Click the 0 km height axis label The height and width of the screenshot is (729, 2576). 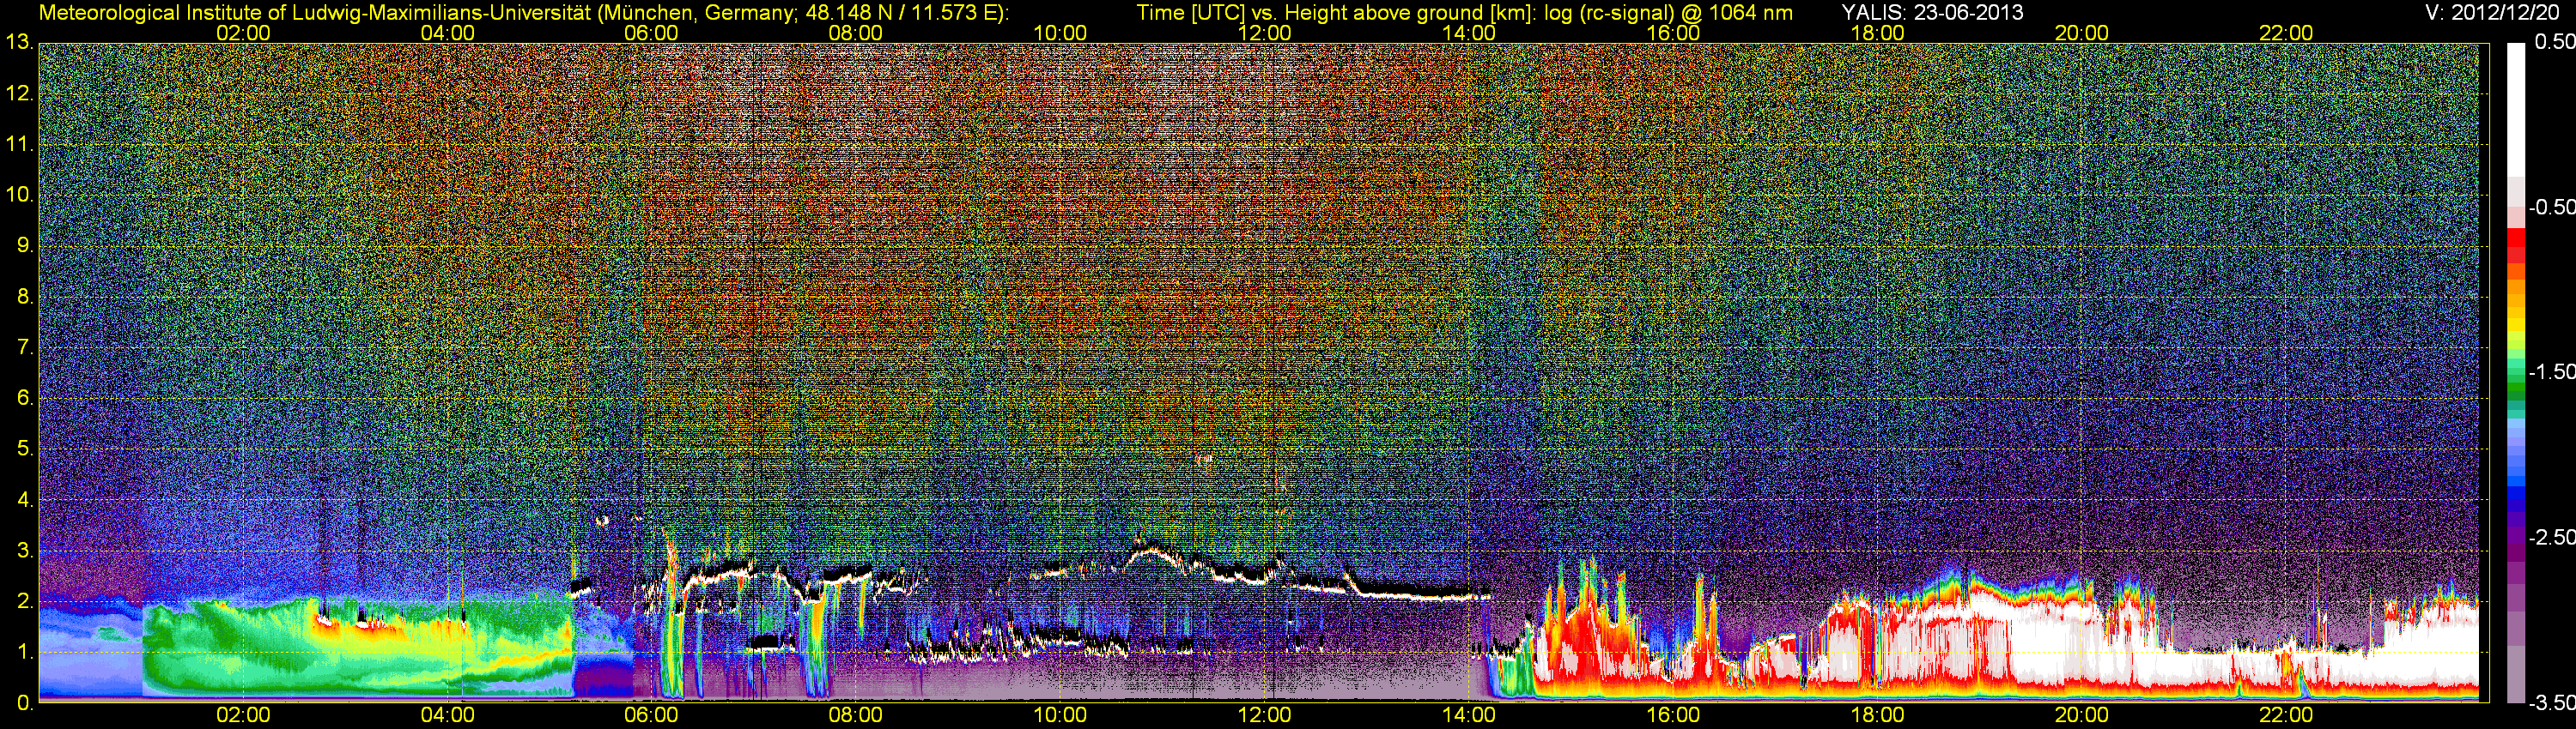pos(25,703)
